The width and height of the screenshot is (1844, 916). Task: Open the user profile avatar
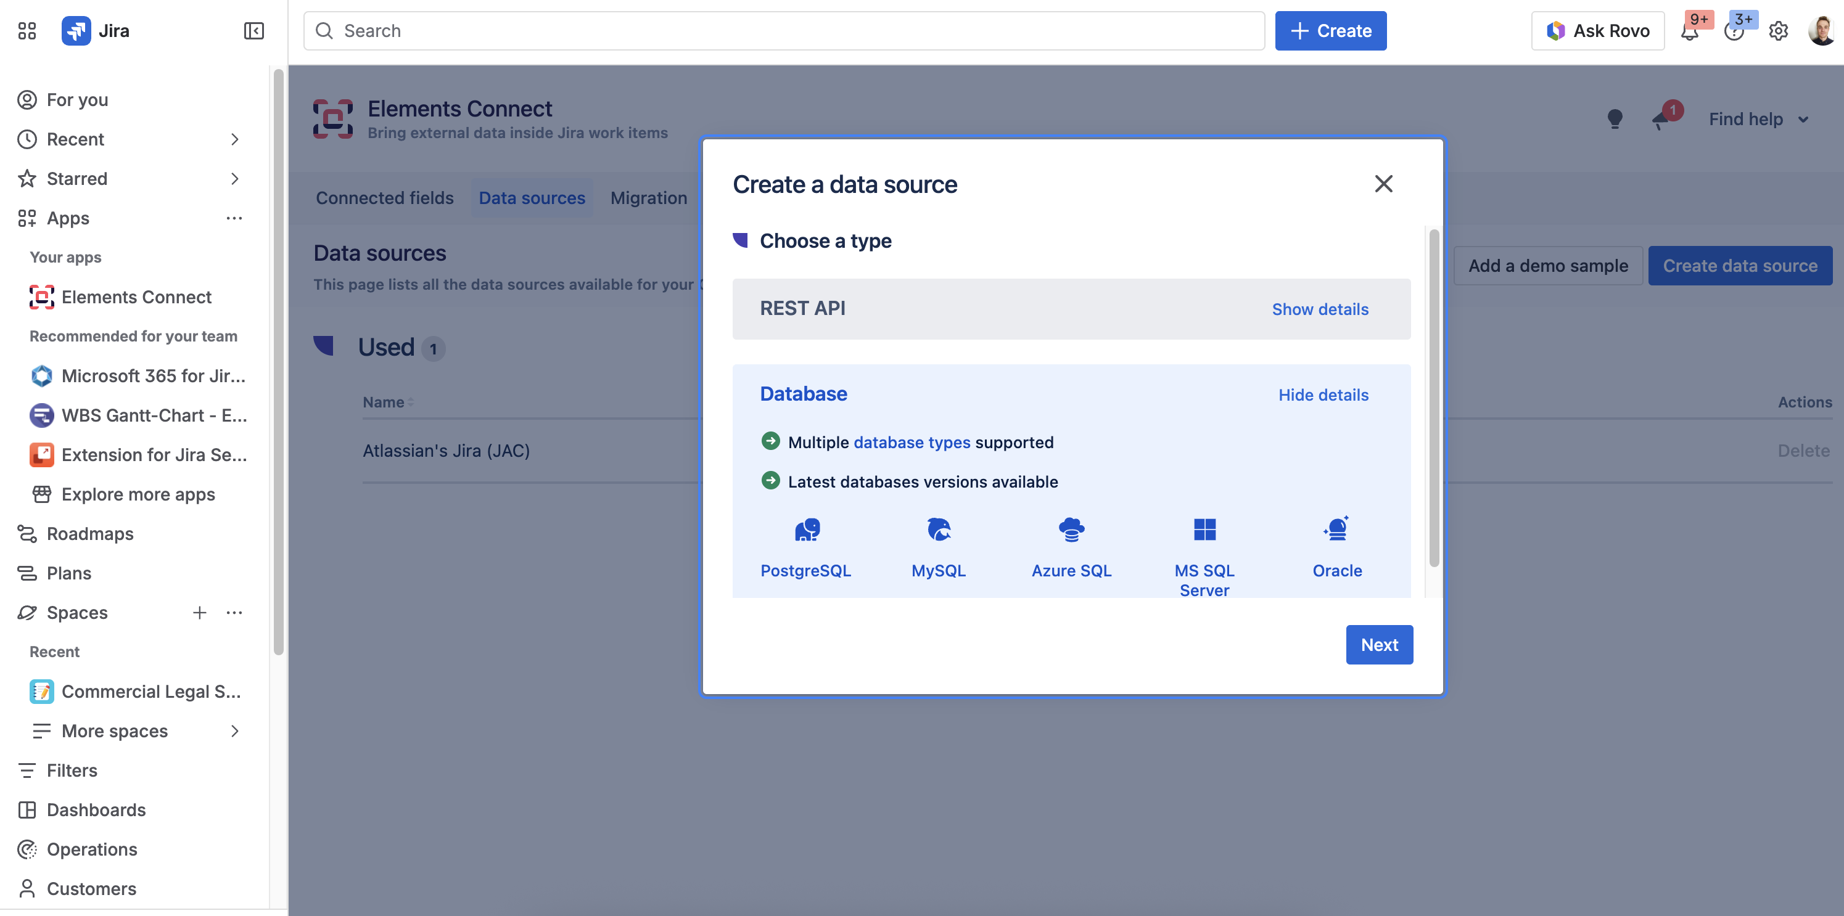(x=1822, y=31)
